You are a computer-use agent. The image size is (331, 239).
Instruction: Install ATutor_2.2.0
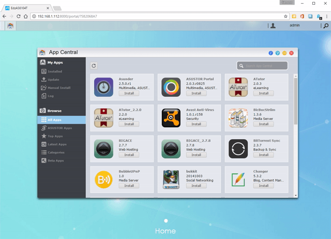129,124
